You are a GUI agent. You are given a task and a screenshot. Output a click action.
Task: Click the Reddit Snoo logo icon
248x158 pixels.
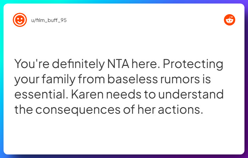coord(230,20)
